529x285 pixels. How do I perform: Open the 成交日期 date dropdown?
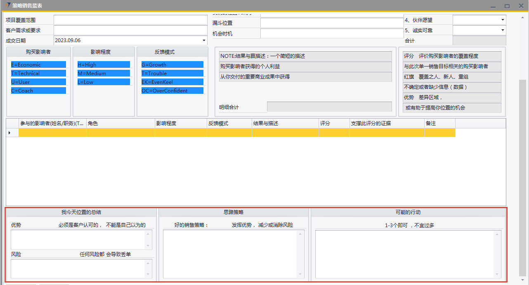[x=204, y=40]
